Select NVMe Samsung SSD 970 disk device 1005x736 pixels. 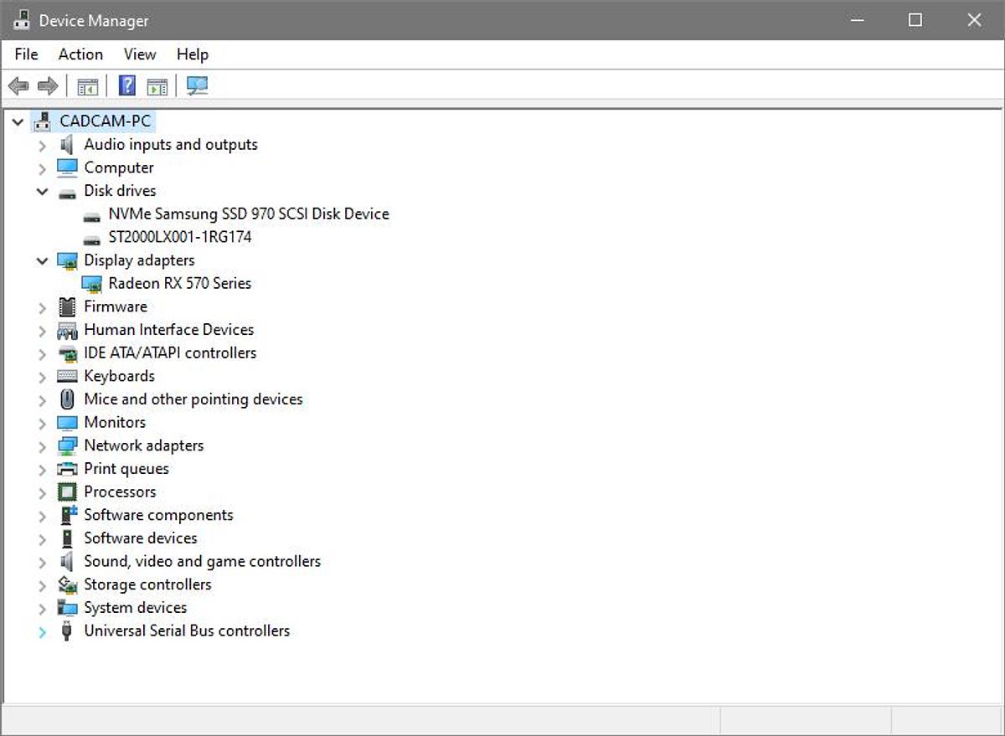[248, 214]
